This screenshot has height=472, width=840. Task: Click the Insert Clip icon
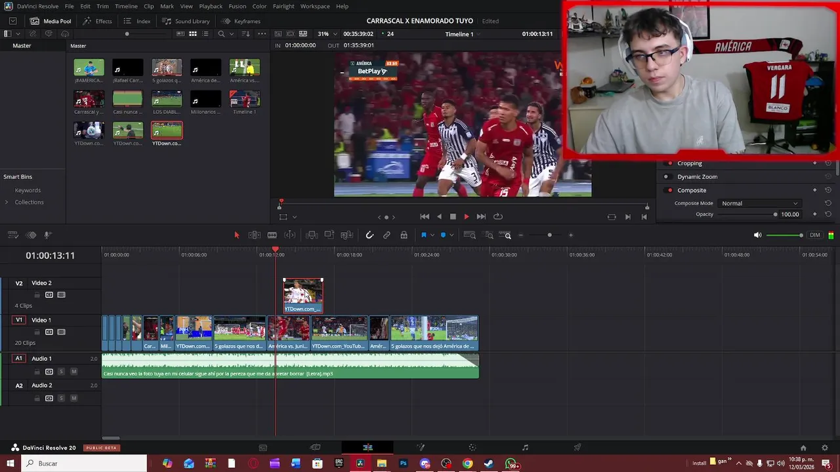pyautogui.click(x=312, y=235)
